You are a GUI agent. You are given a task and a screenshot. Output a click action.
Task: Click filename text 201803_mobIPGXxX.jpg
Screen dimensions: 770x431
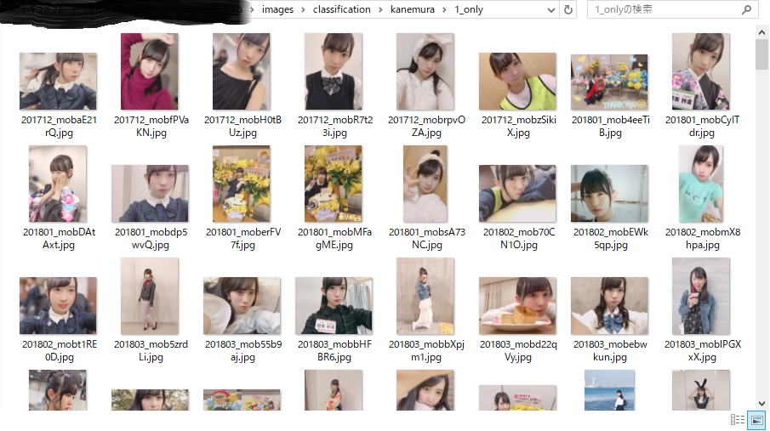pos(702,350)
